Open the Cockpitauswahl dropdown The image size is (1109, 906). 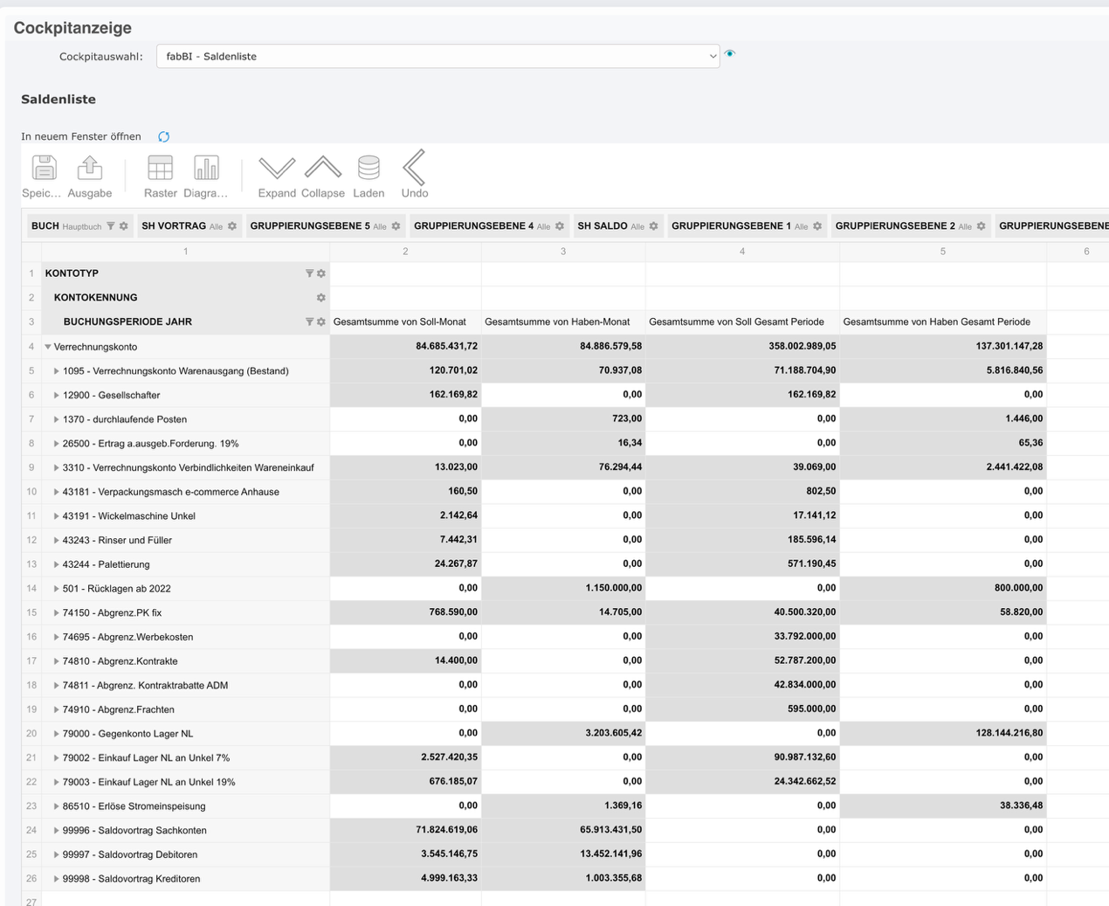[437, 56]
